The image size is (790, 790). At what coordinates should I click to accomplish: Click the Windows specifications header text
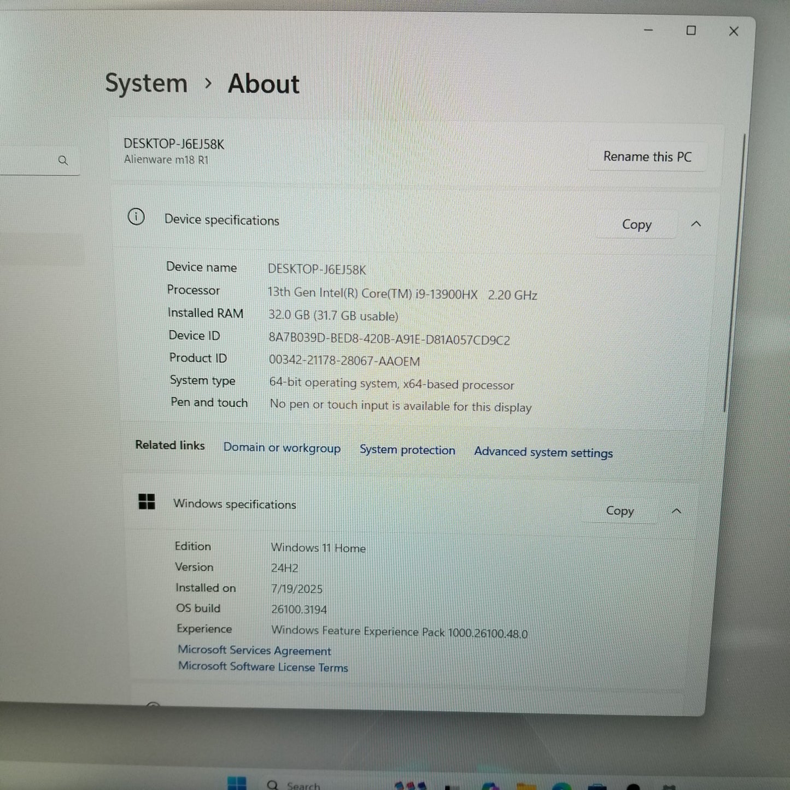(235, 504)
